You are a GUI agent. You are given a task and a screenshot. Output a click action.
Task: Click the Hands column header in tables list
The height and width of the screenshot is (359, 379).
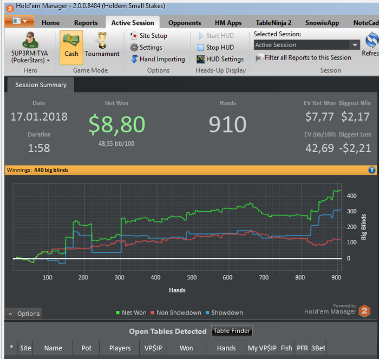click(226, 348)
